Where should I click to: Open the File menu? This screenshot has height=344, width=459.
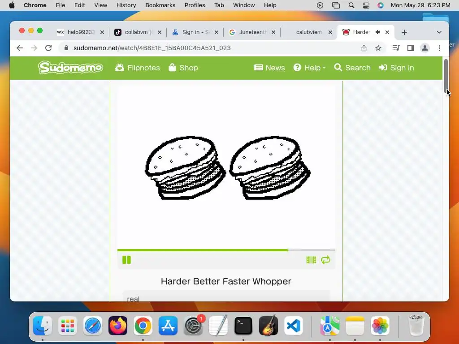click(61, 5)
